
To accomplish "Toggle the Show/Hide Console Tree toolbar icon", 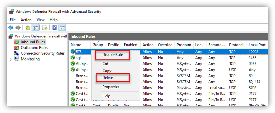I will (x=35, y=27).
